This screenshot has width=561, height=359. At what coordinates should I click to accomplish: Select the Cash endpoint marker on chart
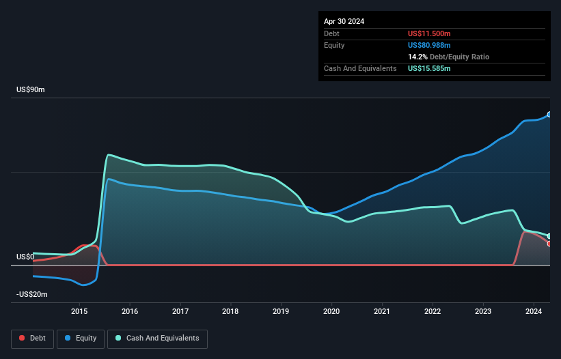[x=549, y=236]
